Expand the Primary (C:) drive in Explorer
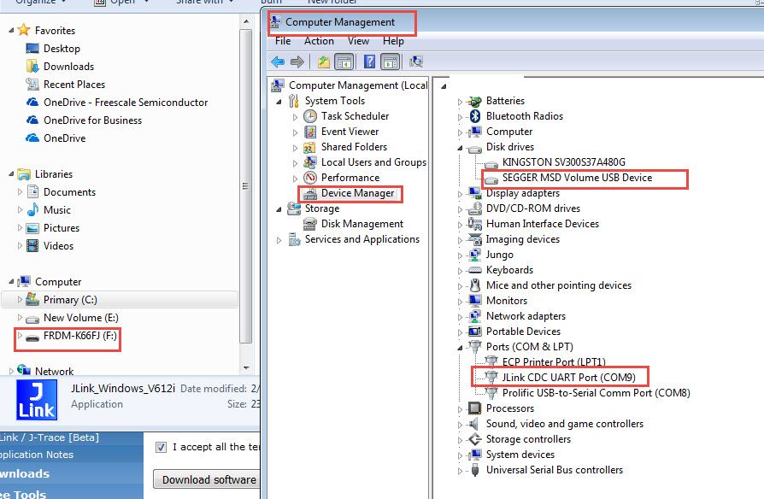The width and height of the screenshot is (764, 499). 20,300
